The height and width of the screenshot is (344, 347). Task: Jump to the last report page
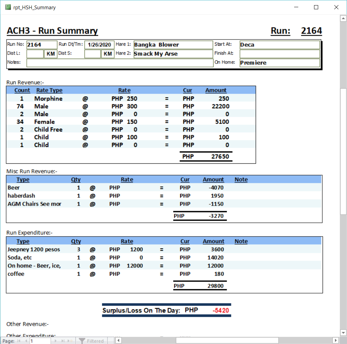click(x=63, y=341)
